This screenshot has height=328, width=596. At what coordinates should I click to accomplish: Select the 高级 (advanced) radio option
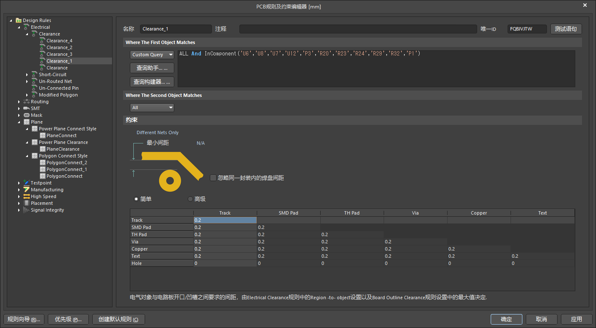[190, 199]
